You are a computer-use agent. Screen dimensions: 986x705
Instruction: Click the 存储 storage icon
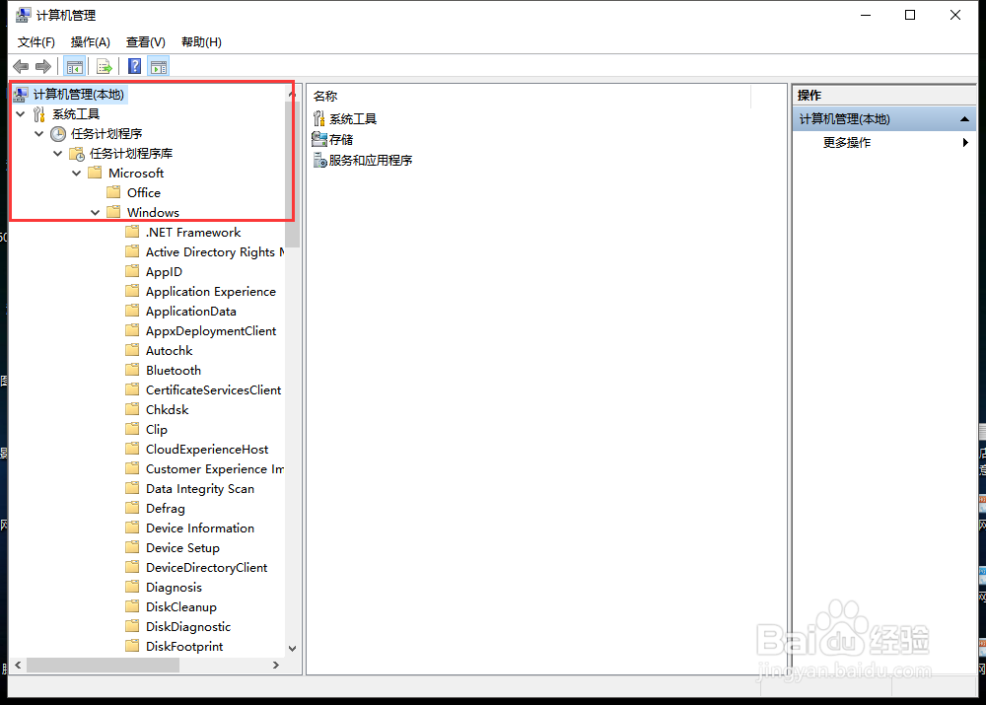pyautogui.click(x=319, y=139)
